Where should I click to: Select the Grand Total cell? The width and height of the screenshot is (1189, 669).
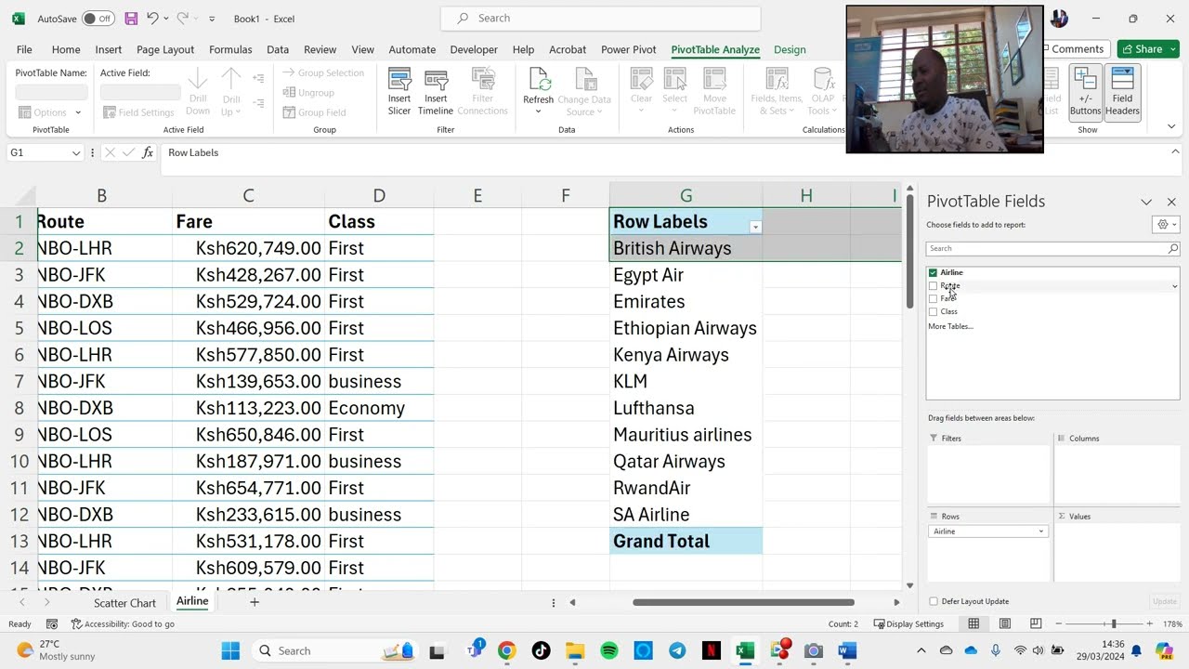[x=686, y=541]
